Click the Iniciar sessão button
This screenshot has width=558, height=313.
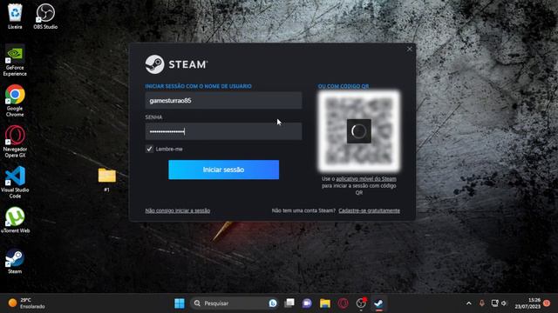click(223, 170)
